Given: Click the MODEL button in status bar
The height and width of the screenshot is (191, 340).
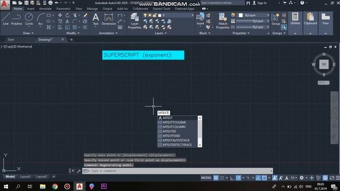Looking at the screenshot, I should (x=206, y=178).
